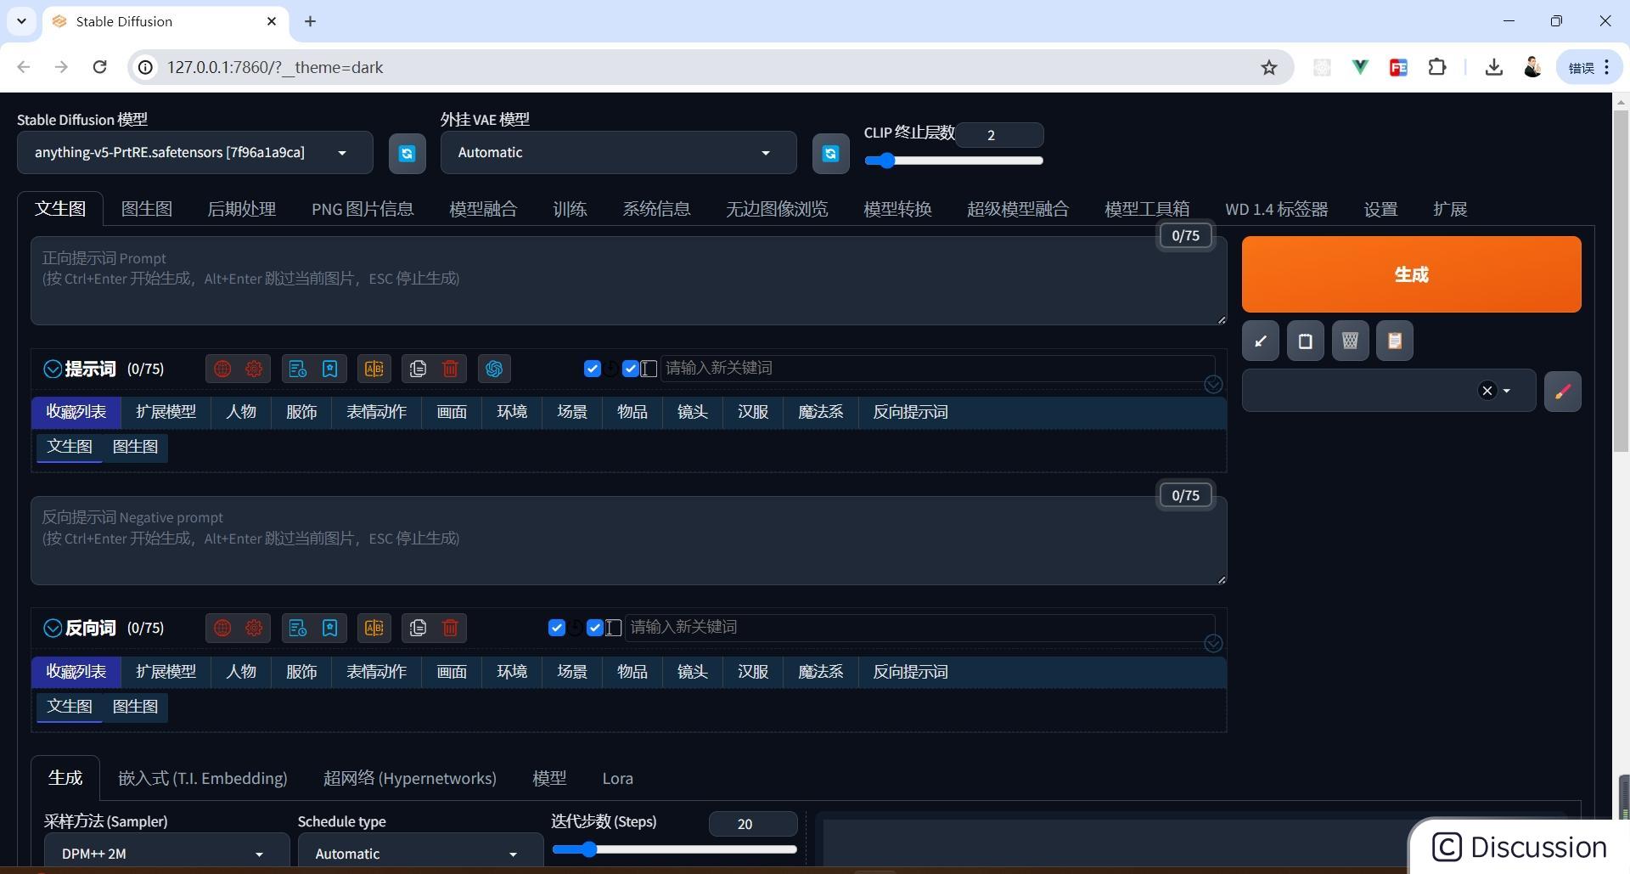Screen dimensions: 1630x874
Task: Refresh the external VAE model list
Action: [830, 153]
